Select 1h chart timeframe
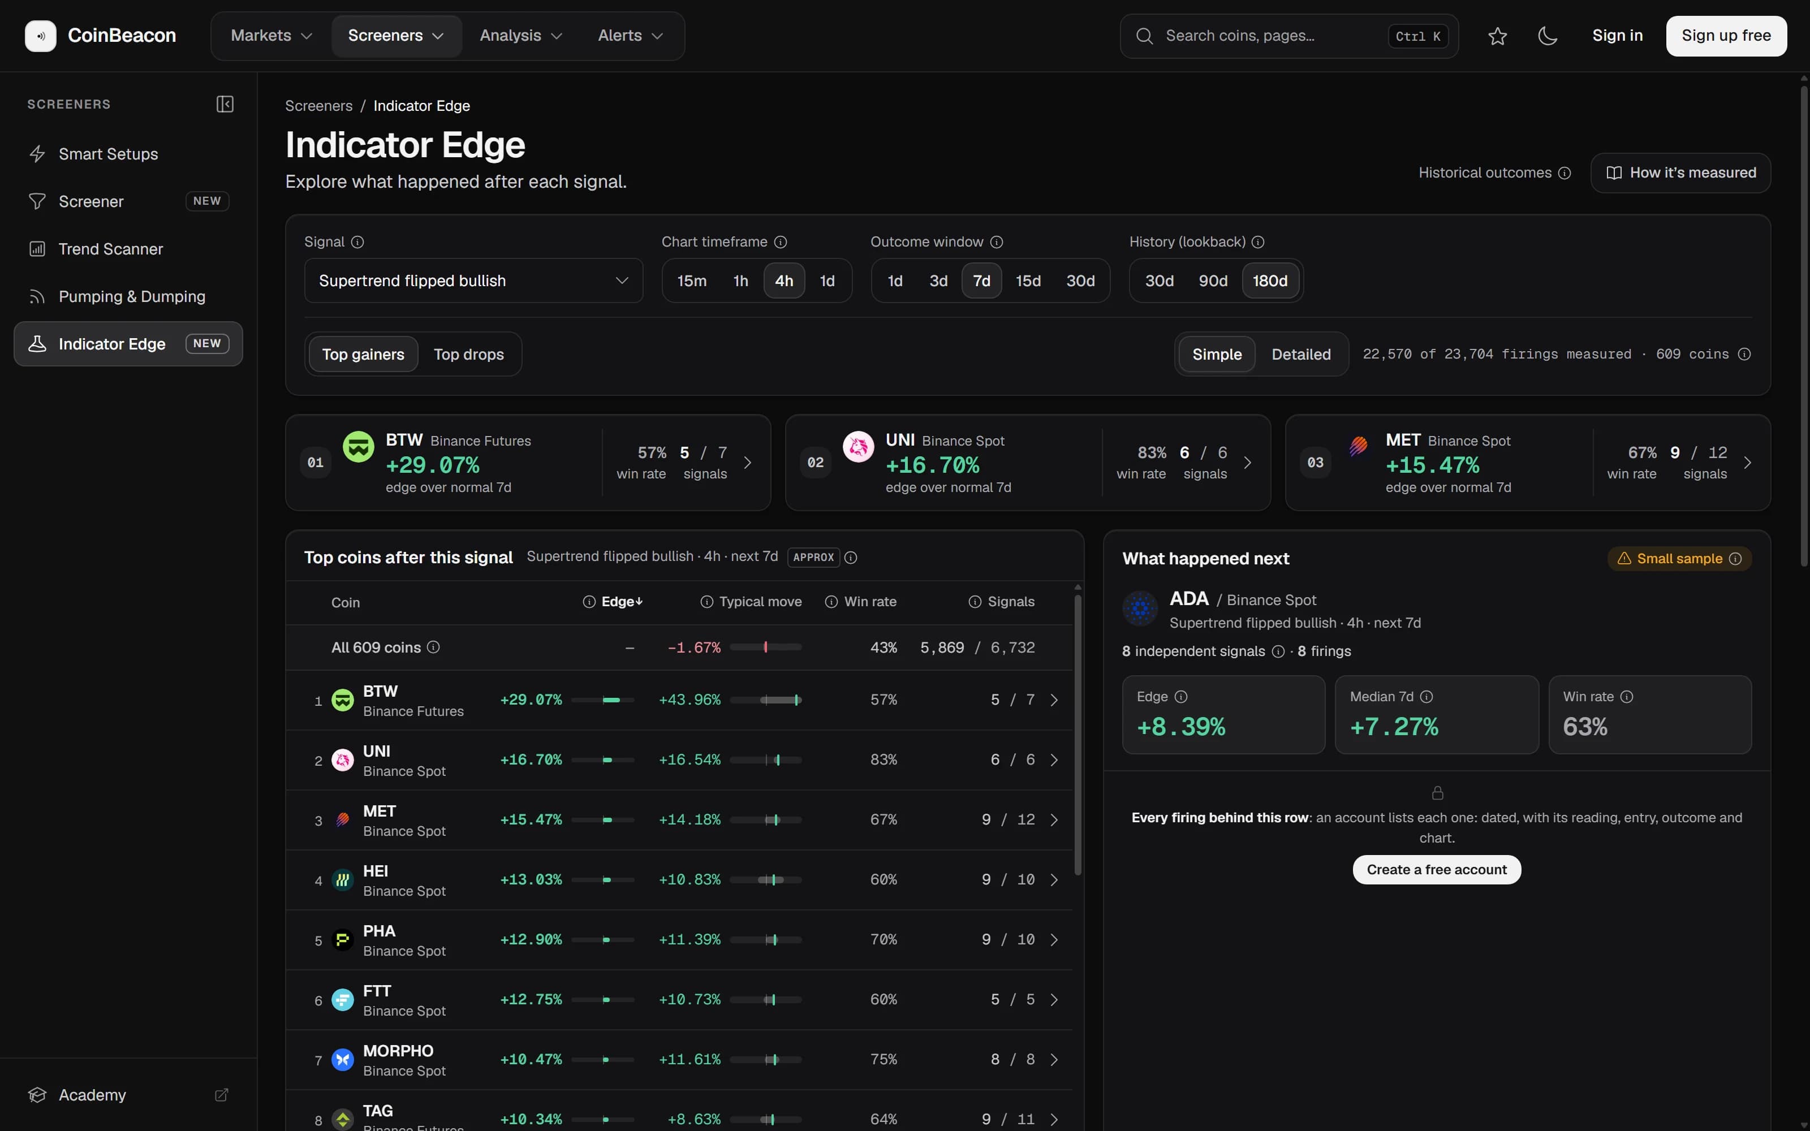Image resolution: width=1810 pixels, height=1131 pixels. coord(740,280)
